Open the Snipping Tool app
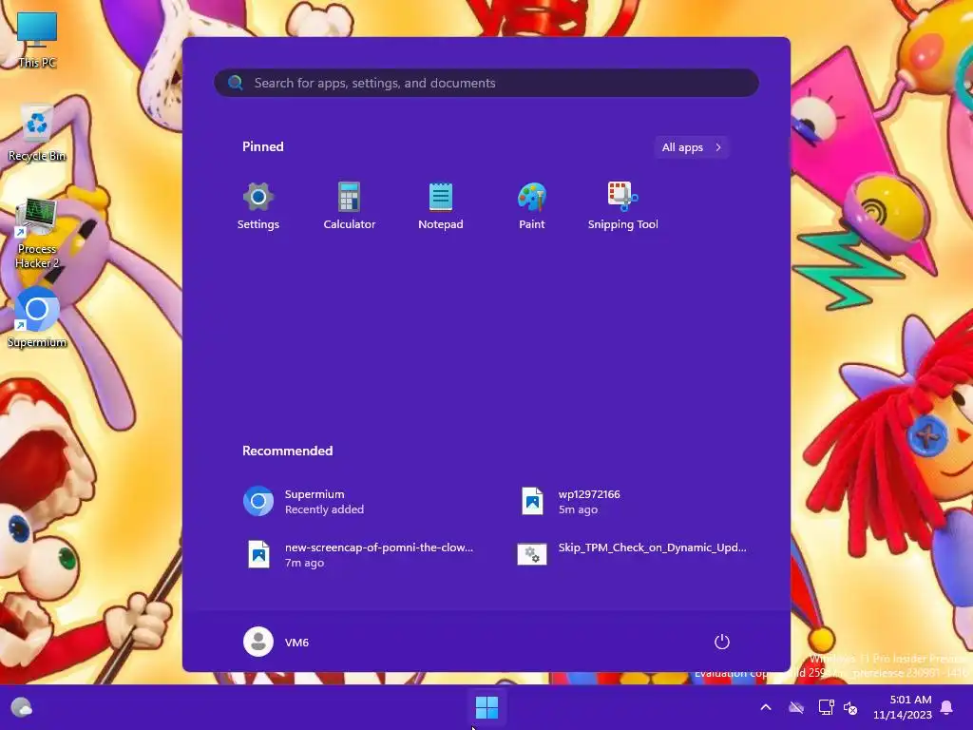This screenshot has width=973, height=730. click(623, 206)
